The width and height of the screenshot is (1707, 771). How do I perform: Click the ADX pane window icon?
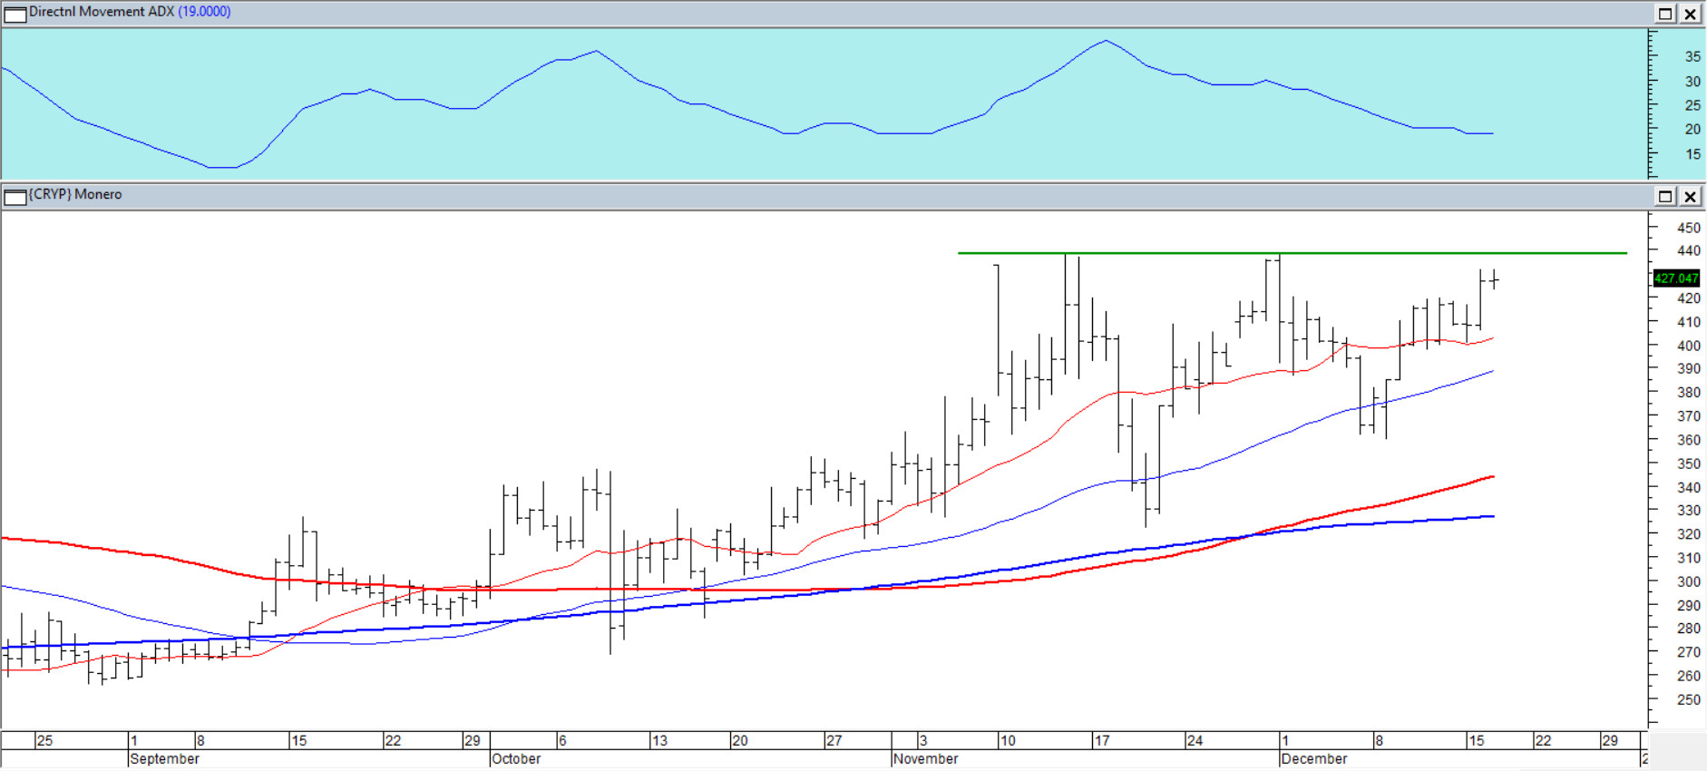[x=15, y=14]
